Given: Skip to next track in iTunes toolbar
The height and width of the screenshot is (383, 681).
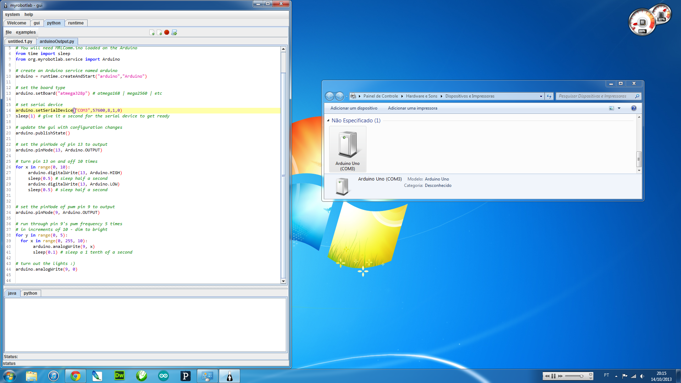Looking at the screenshot, I should click(x=560, y=376).
